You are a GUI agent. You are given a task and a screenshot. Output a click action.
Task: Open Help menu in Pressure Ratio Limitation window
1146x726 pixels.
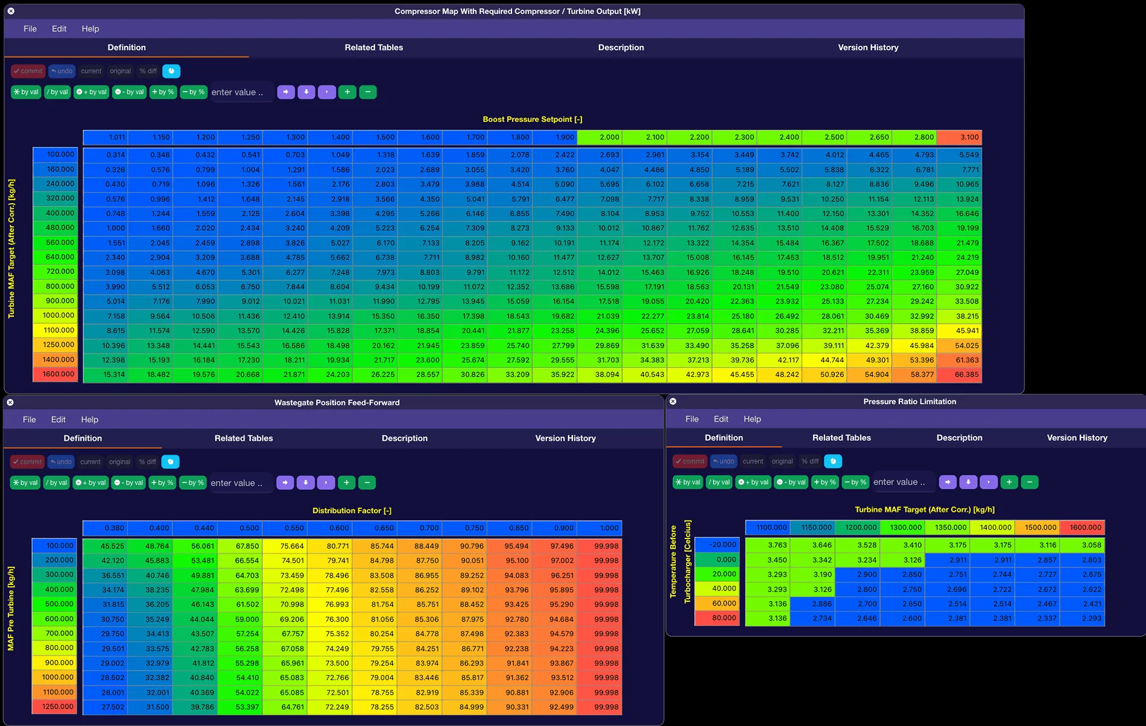752,419
